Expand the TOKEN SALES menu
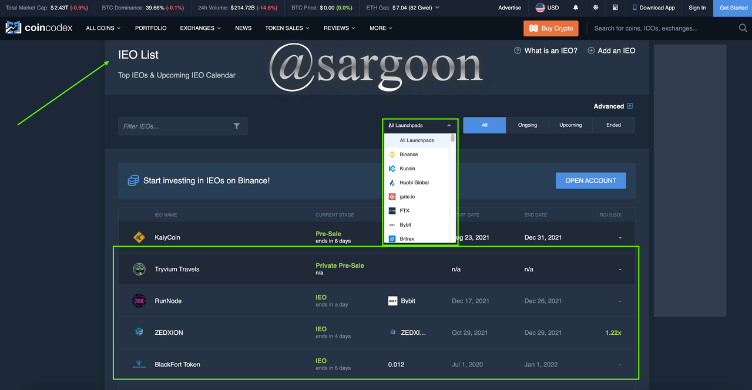The image size is (752, 390). (x=287, y=28)
